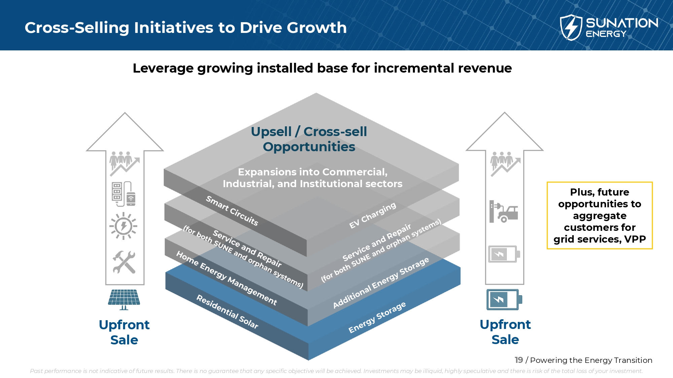Click the Additional Energy Storage label
The height and width of the screenshot is (378, 673).
point(381,283)
